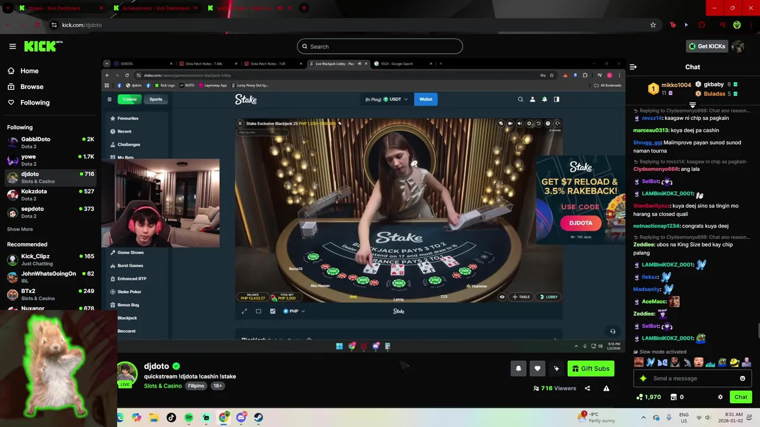Collapse the chat panel arrow icon
The height and width of the screenshot is (427, 760).
[633, 67]
